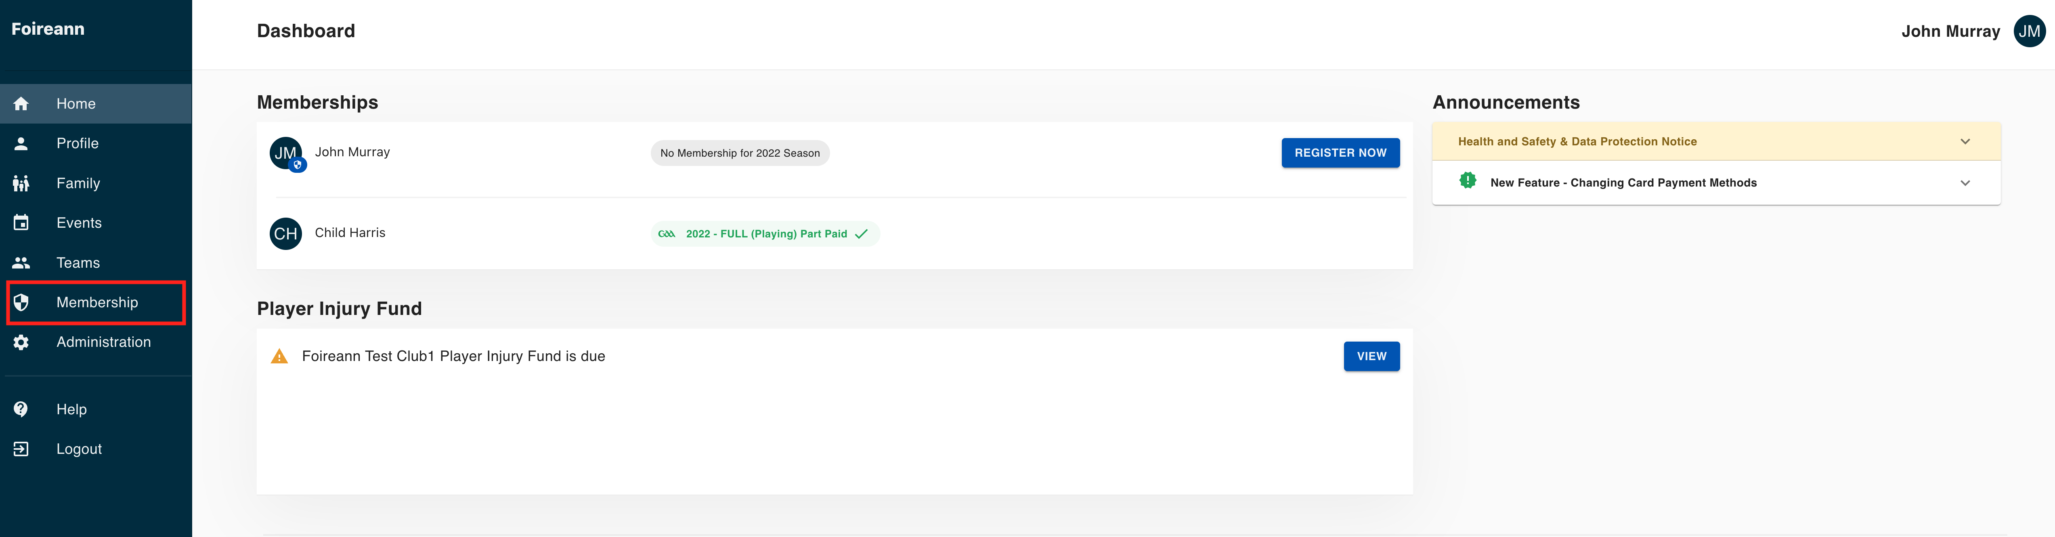
Task: Open Help in the sidebar
Action: [96, 409]
